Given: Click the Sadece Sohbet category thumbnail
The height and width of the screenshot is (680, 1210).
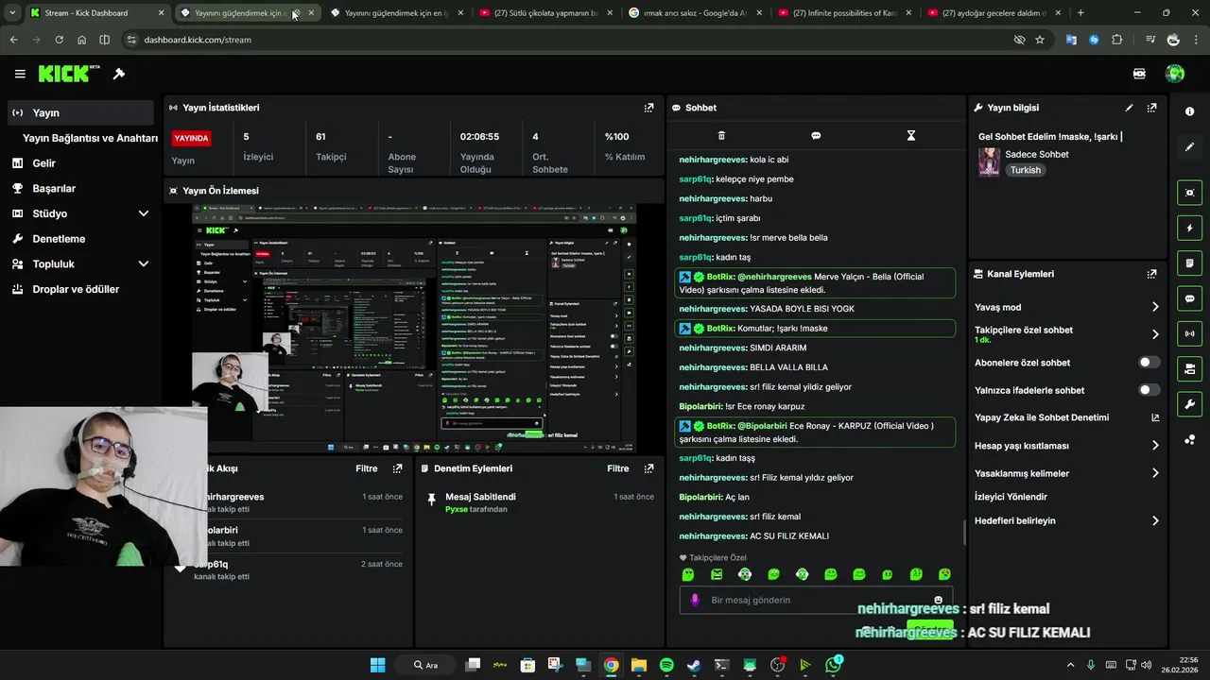Looking at the screenshot, I should 989,161.
